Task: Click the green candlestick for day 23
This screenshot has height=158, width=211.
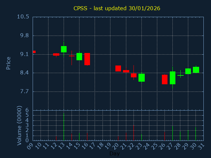Action: coord(141,78)
